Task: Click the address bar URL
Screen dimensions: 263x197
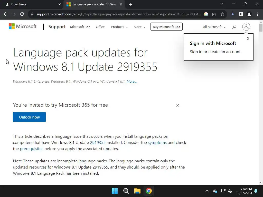Action: 118,14
